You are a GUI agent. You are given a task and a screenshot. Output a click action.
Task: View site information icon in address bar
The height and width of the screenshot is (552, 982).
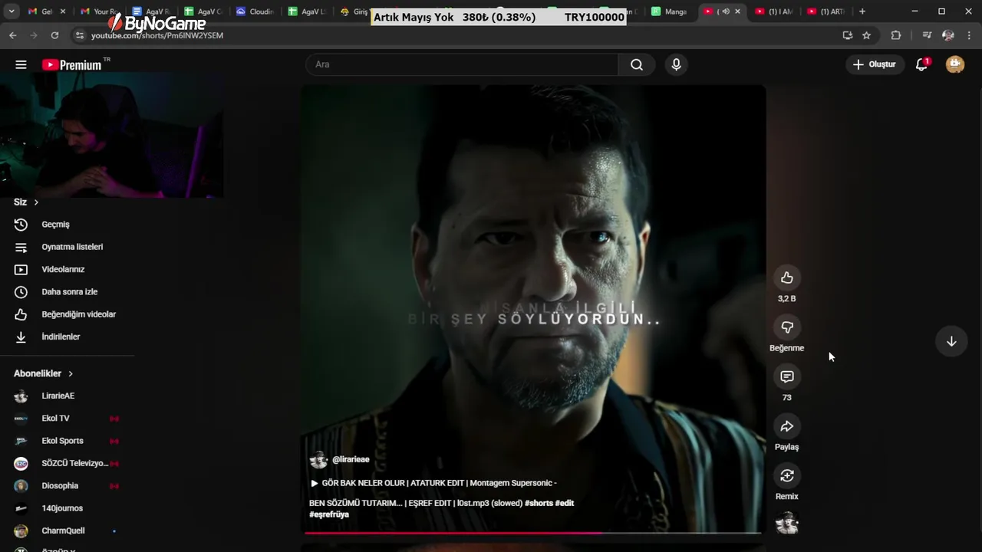(x=79, y=35)
